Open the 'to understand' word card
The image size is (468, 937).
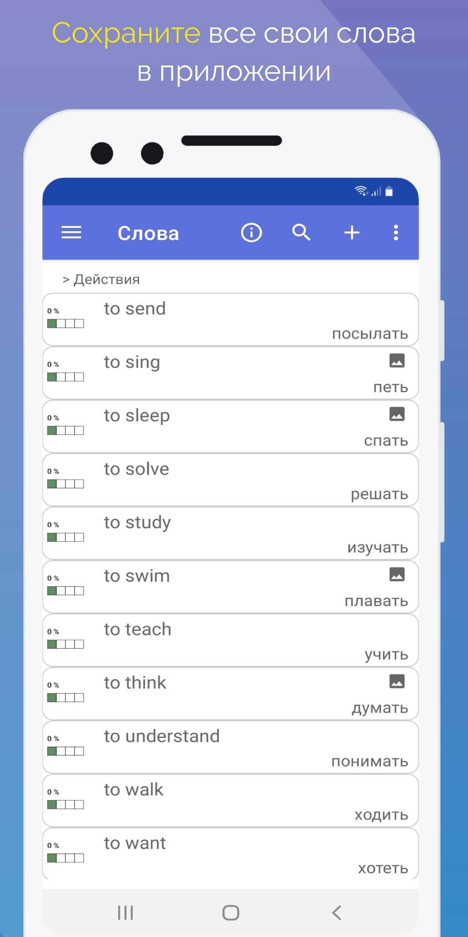[x=231, y=747]
